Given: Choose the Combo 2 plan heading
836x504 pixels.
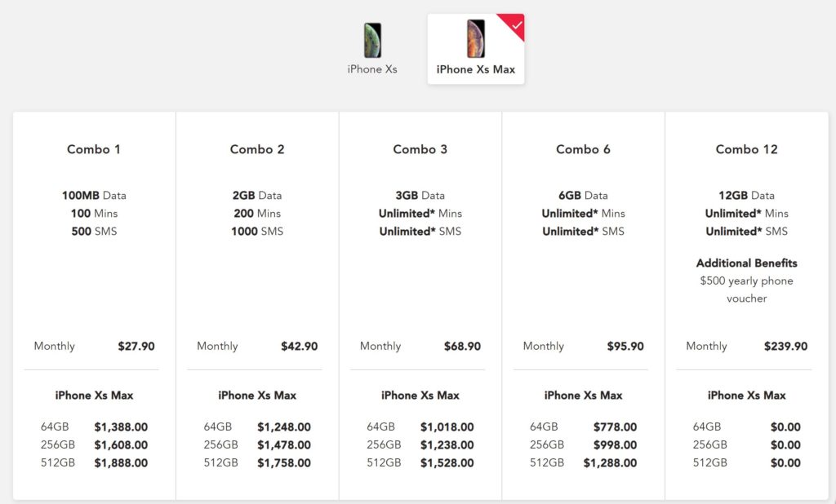Looking at the screenshot, I should [x=257, y=149].
